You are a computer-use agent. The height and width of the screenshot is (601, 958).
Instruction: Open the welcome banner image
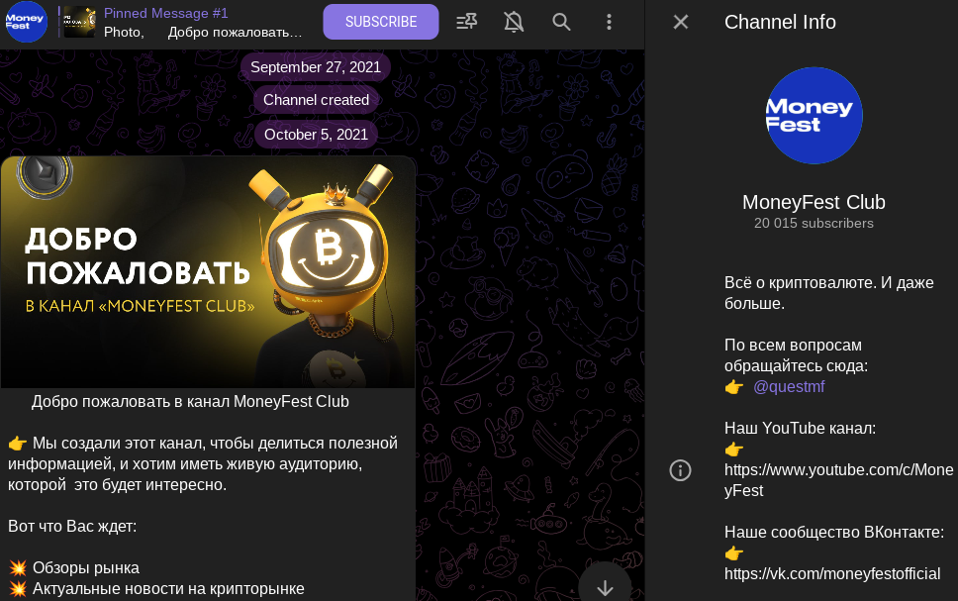tap(208, 272)
